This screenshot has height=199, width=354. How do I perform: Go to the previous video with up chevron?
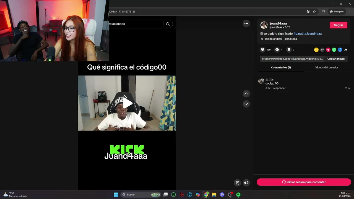coord(246,94)
